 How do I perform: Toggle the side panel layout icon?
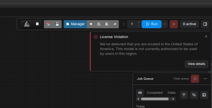coord(205,24)
